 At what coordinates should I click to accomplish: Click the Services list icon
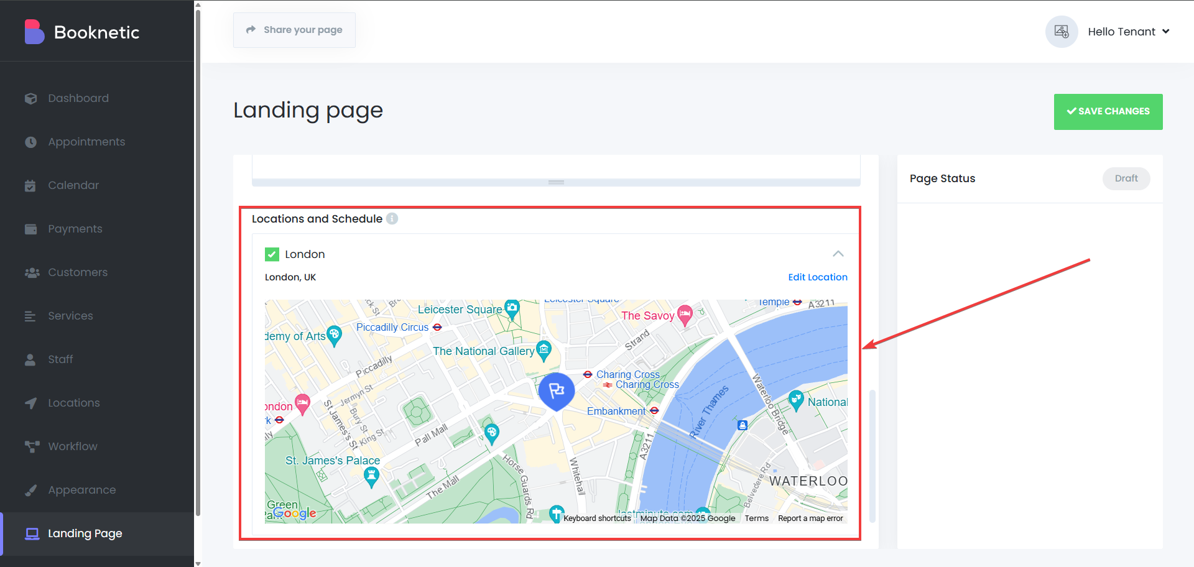pos(30,316)
